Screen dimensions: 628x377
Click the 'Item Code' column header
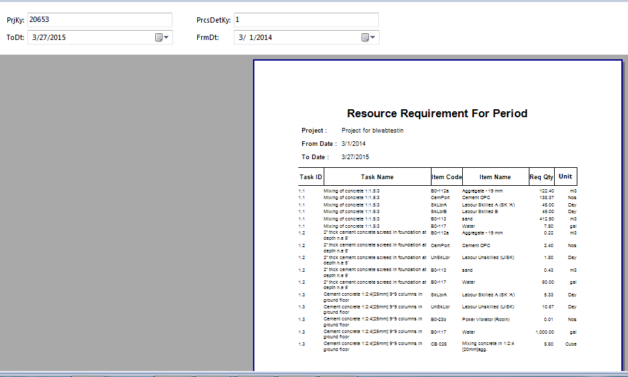[447, 177]
